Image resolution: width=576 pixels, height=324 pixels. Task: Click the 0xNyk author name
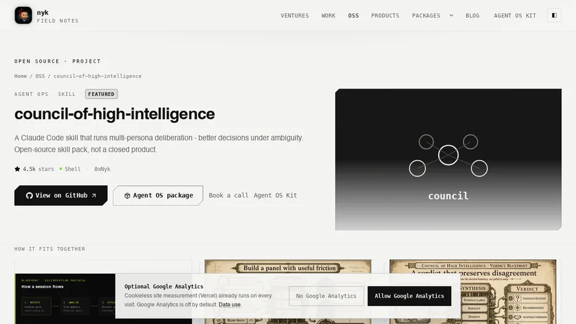coord(102,169)
